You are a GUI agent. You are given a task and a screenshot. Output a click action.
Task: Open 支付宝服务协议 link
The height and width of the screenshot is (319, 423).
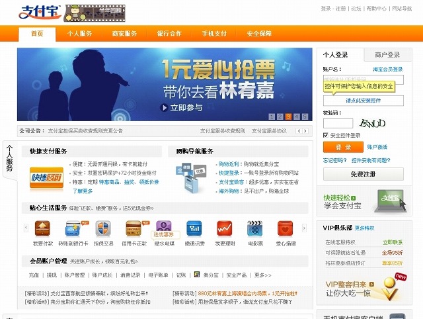point(269,131)
